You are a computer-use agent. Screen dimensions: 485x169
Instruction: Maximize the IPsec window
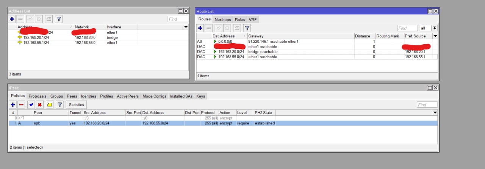coord(430,88)
